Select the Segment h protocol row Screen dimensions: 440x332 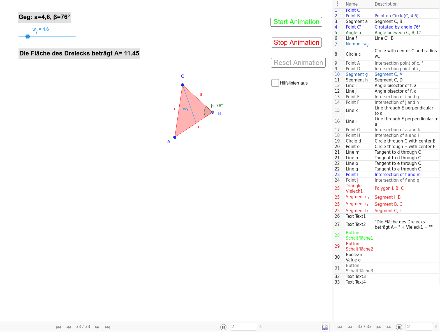pos(386,80)
